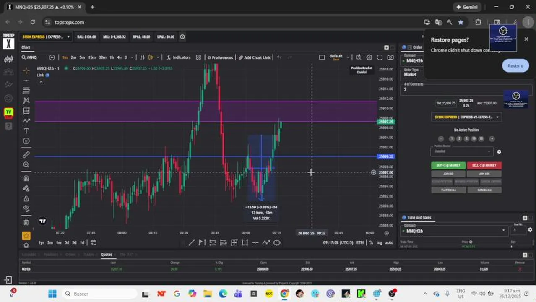Select the Measure ruler tool
Screen dimensions: 536x302
(x=26, y=154)
